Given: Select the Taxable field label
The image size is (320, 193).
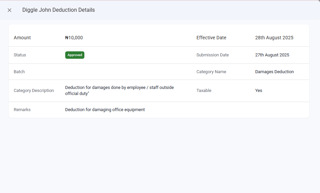Looking at the screenshot, I should [x=204, y=91].
